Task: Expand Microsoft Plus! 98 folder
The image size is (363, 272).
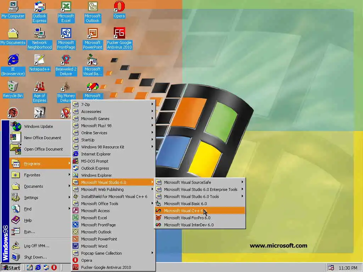Action: coord(113,126)
